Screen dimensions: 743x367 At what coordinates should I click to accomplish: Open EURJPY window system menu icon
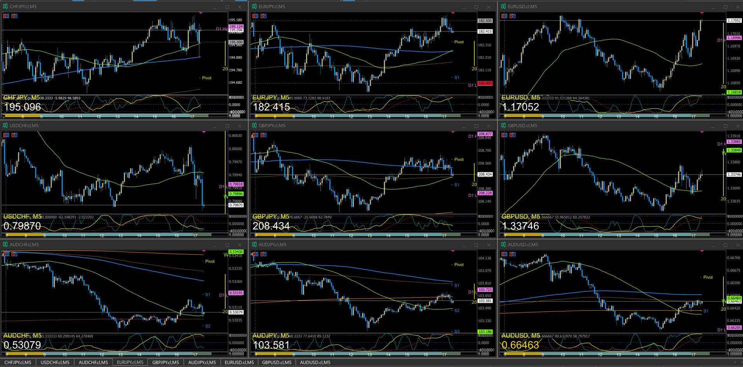254,7
